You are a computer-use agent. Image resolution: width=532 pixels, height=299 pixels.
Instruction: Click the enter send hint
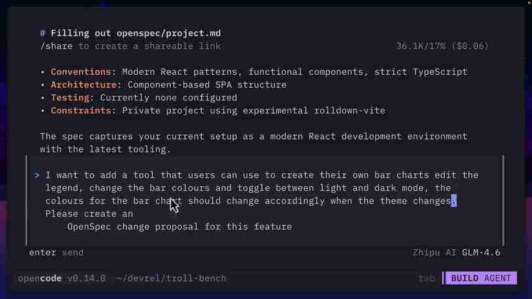pos(56,252)
